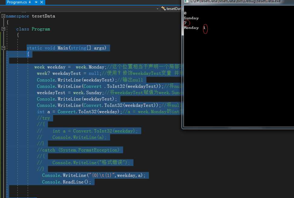Click the 'tesetData' namespace name in code

(x=43, y=16)
